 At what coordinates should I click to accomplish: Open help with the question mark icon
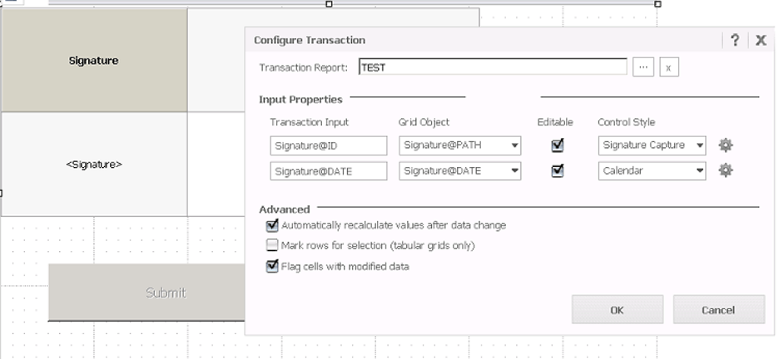pos(735,40)
